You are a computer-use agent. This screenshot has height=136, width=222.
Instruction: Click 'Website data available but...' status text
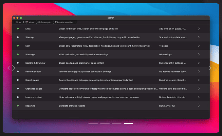click(x=173, y=89)
